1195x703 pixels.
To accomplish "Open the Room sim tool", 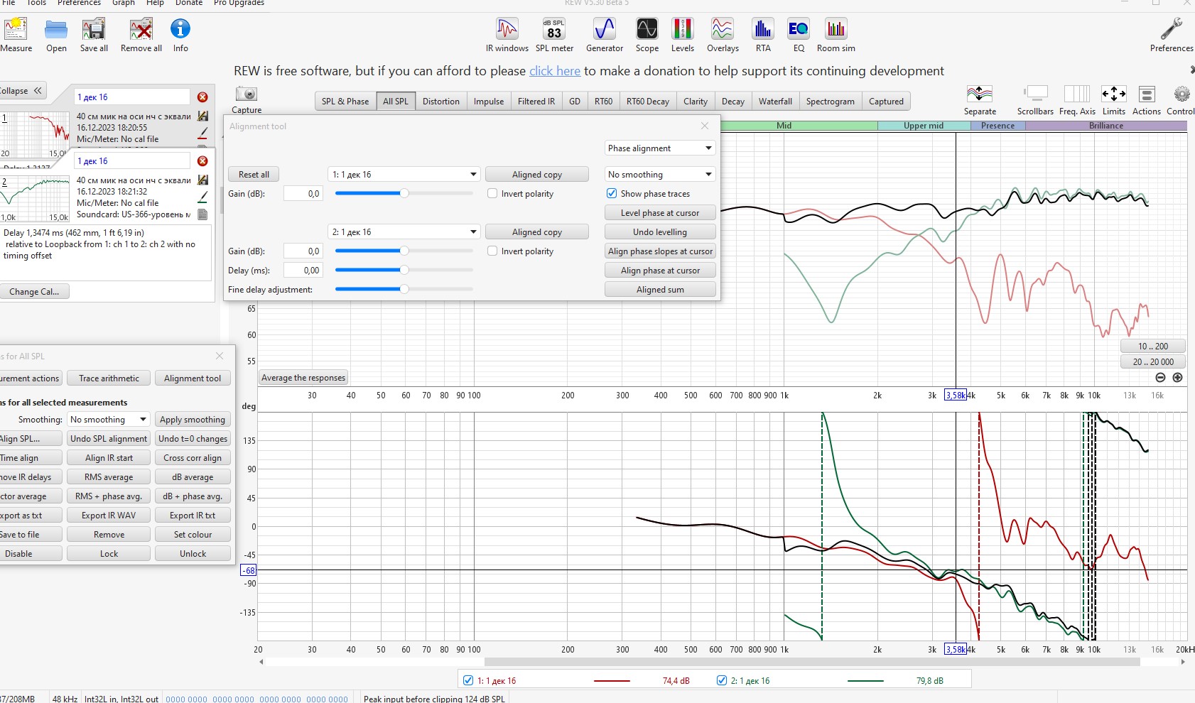I will [x=836, y=30].
